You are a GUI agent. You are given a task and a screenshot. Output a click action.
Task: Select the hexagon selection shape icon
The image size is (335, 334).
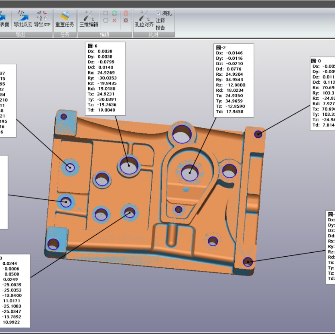click(x=106, y=20)
